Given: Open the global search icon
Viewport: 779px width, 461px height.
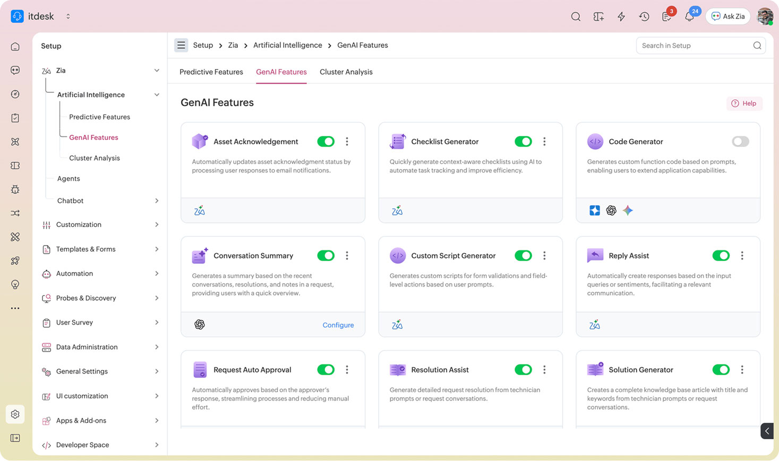Looking at the screenshot, I should point(576,16).
